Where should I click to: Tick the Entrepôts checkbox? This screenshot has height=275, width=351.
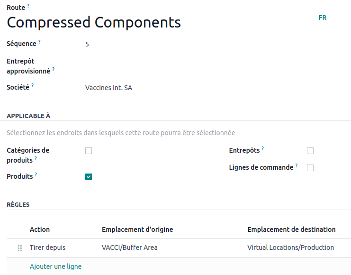point(310,151)
